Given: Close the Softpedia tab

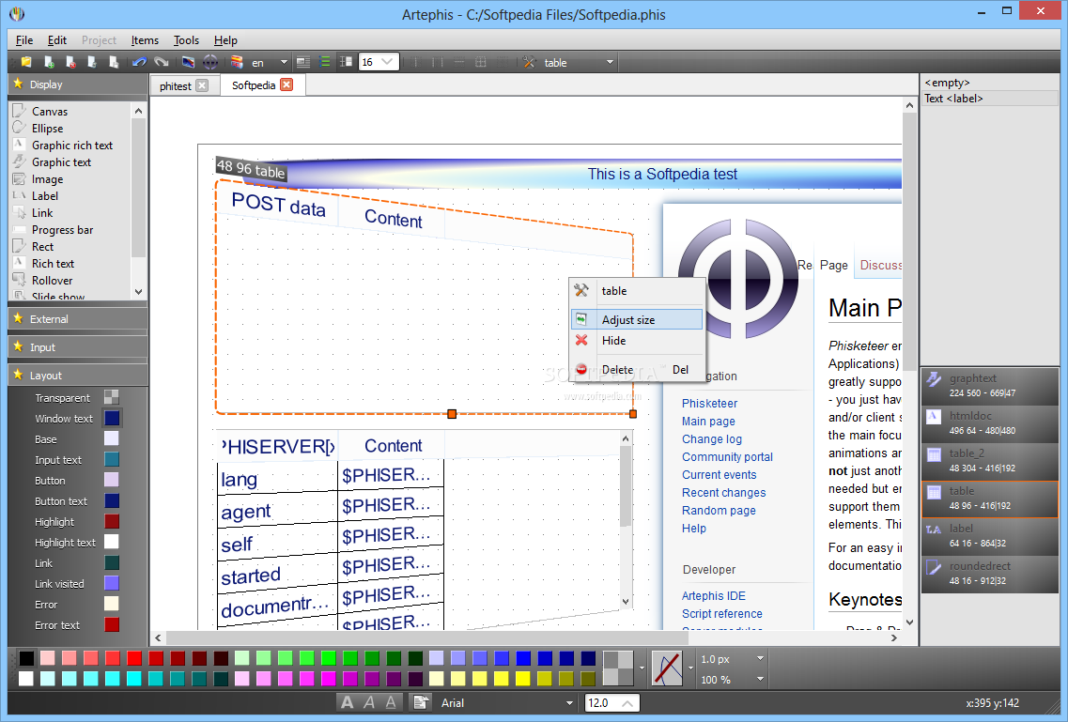Looking at the screenshot, I should click(x=286, y=84).
